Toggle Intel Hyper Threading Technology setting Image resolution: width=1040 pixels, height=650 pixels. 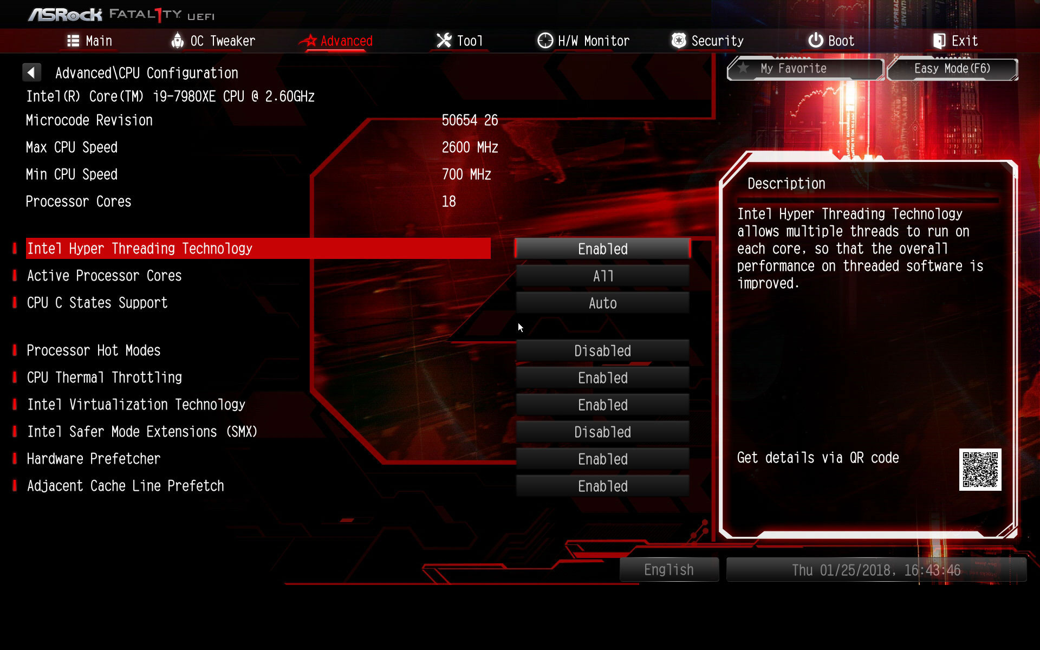click(602, 249)
